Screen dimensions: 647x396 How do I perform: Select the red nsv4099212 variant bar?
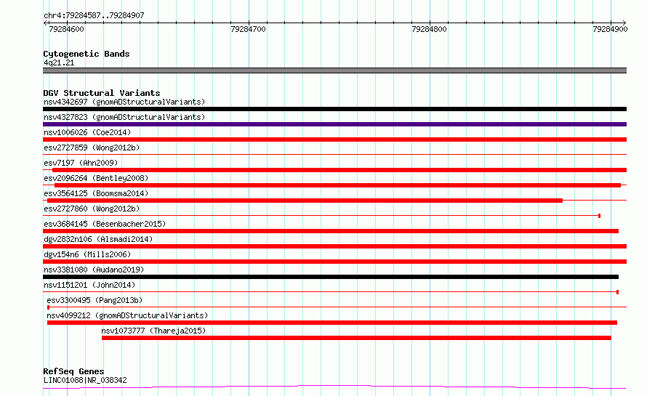pyautogui.click(x=332, y=323)
